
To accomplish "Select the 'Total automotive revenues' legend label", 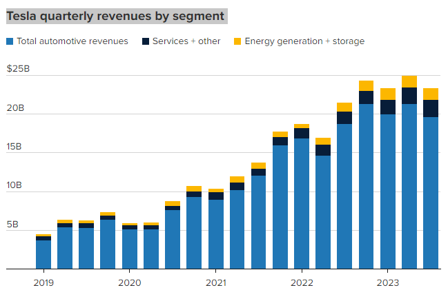I will click(72, 41).
